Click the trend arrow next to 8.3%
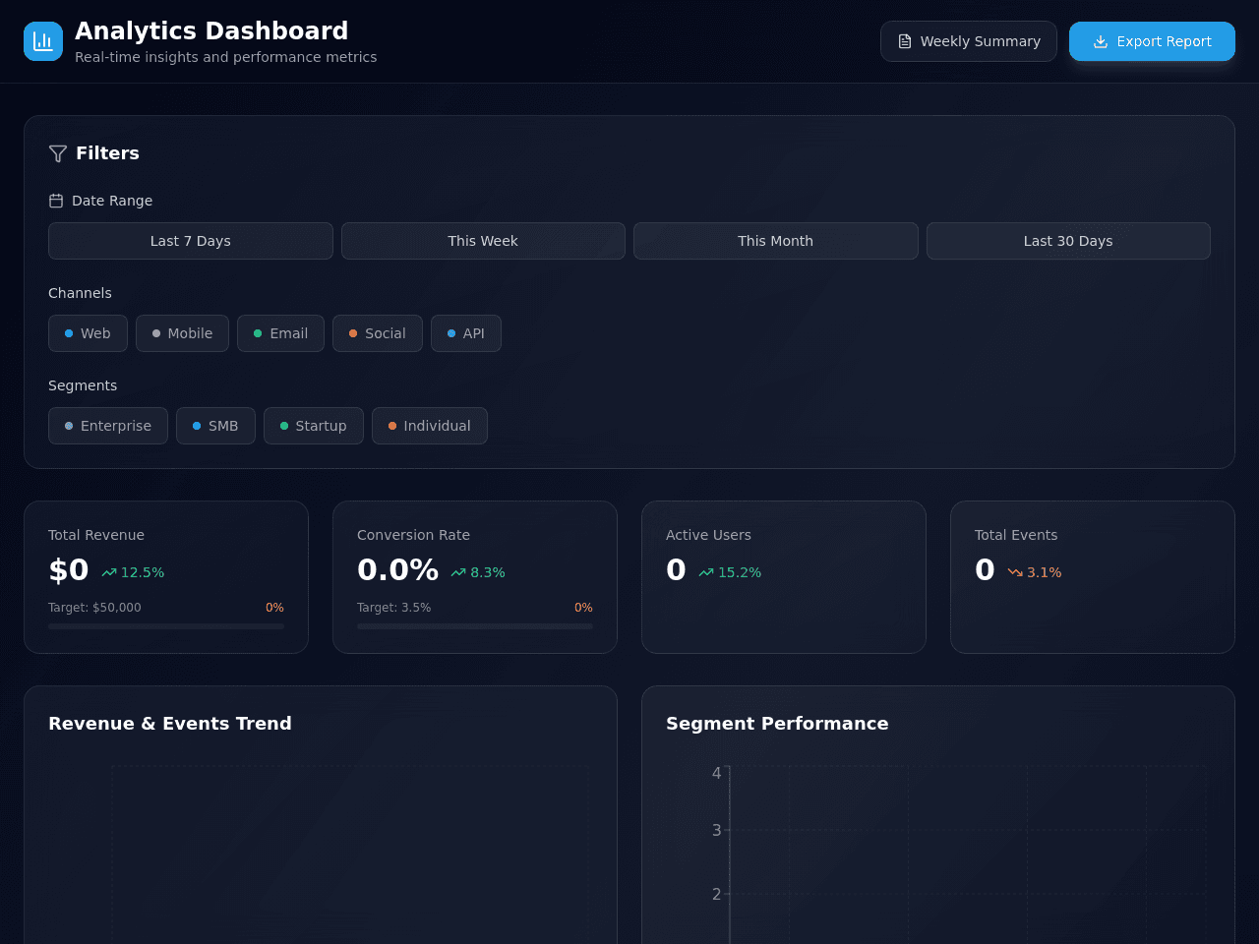The width and height of the screenshot is (1259, 944). coord(458,572)
